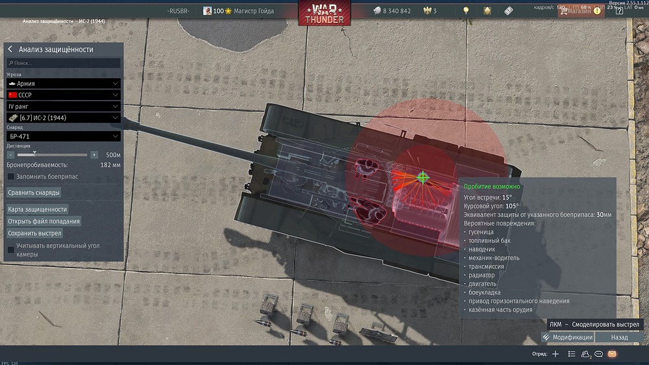Open the БР-471 shell dropdown
Viewport: 649px width, 365px height.
64,136
